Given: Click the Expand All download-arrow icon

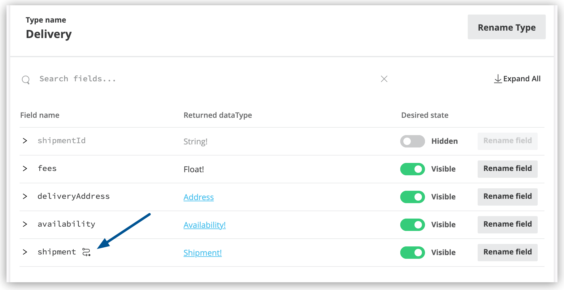Looking at the screenshot, I should (x=498, y=79).
